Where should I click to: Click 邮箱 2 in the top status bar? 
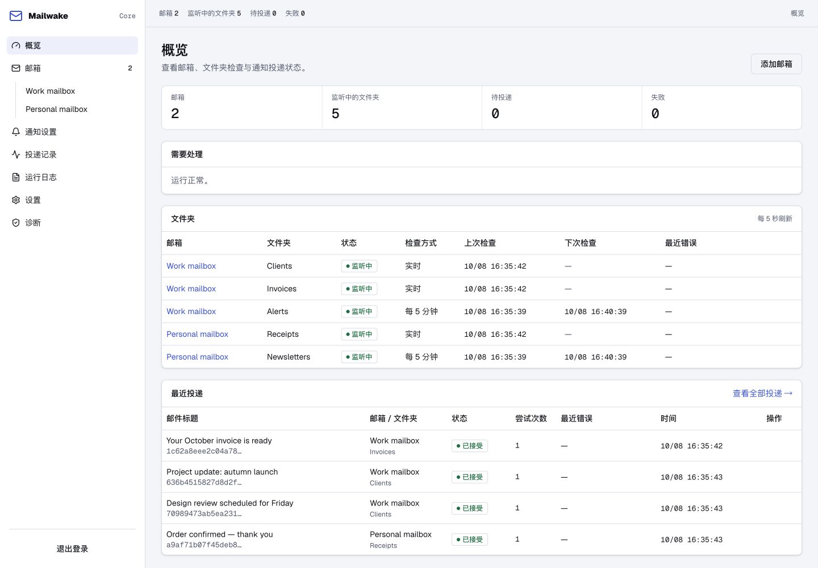pos(169,13)
